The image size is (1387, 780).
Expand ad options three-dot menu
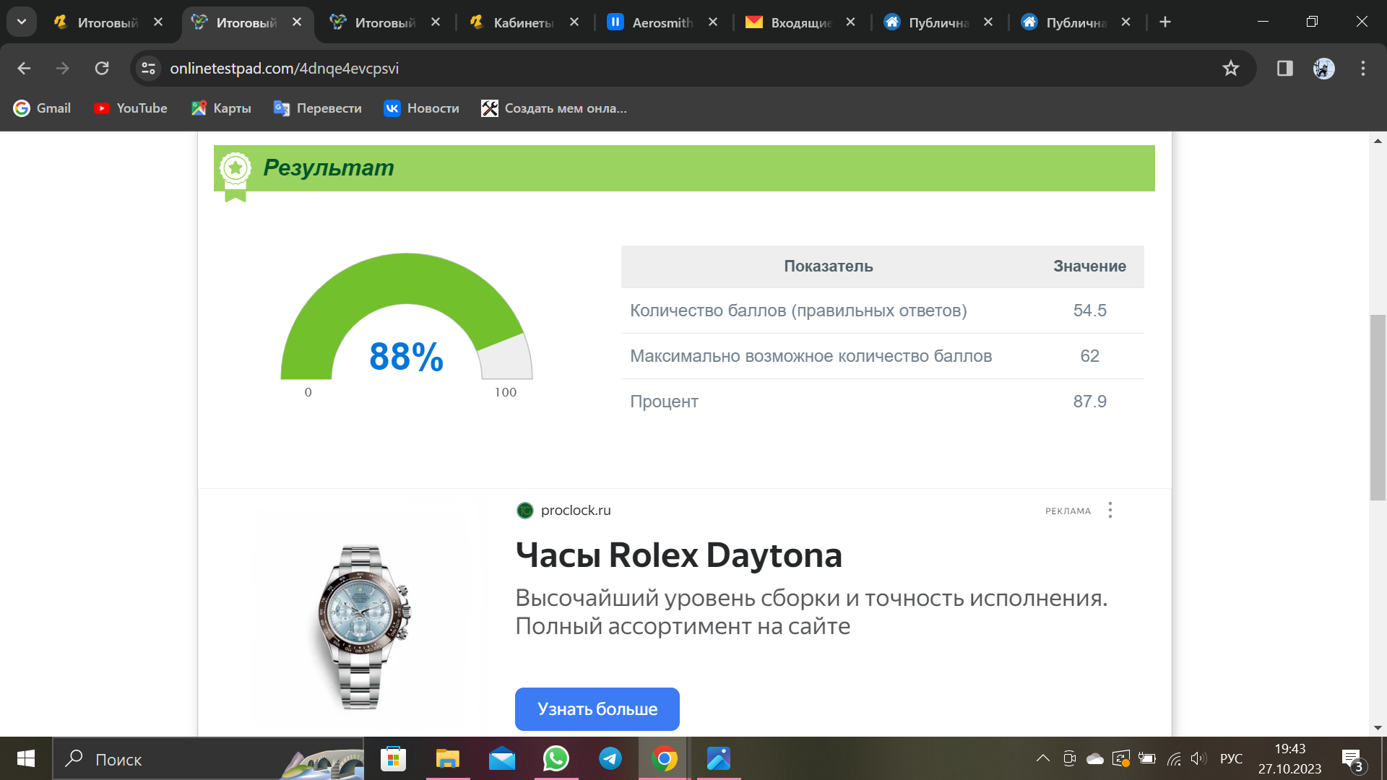click(1110, 511)
